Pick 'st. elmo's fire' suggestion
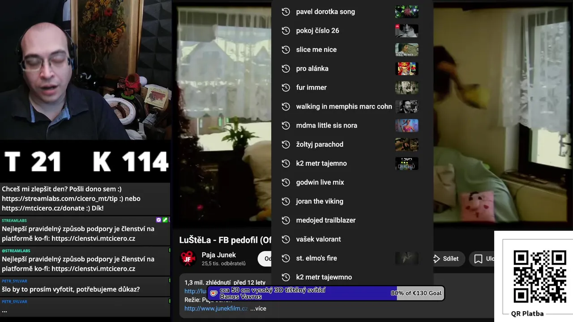The image size is (573, 322). pos(352,258)
